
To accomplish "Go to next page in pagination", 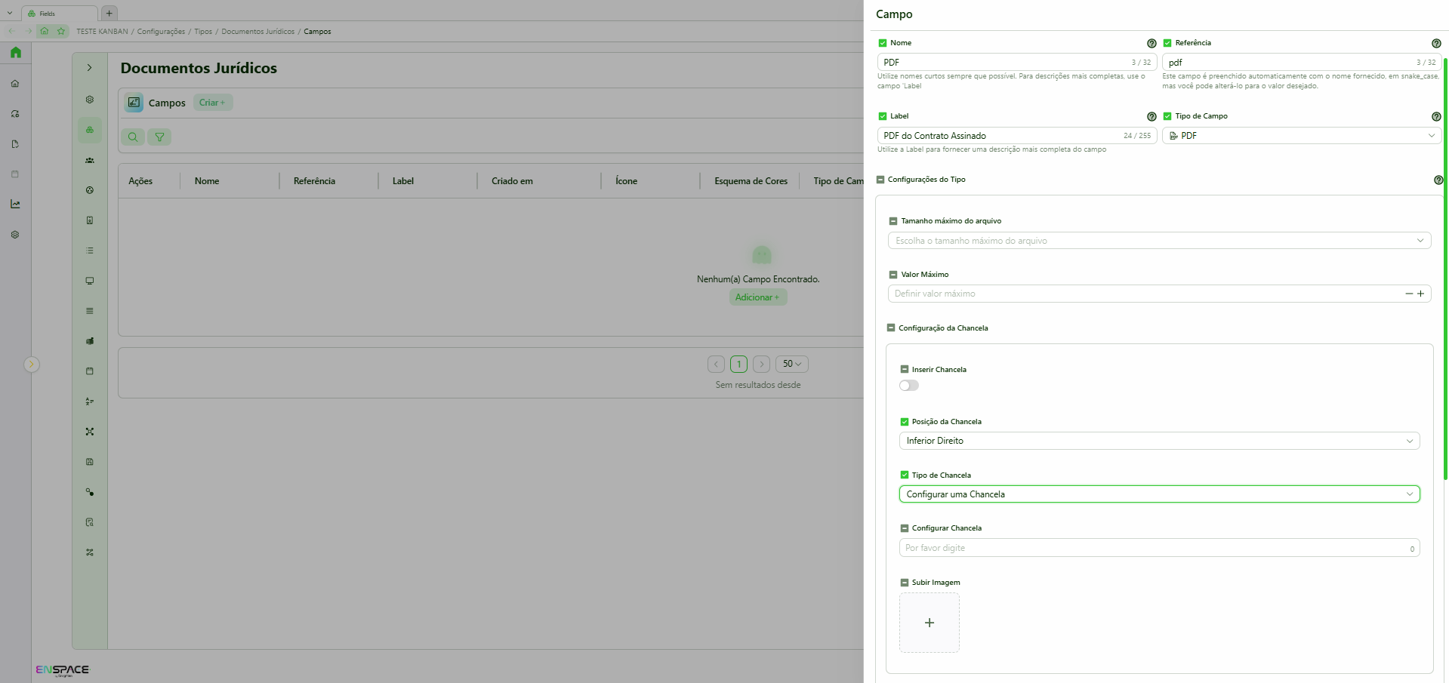I will click(x=762, y=364).
